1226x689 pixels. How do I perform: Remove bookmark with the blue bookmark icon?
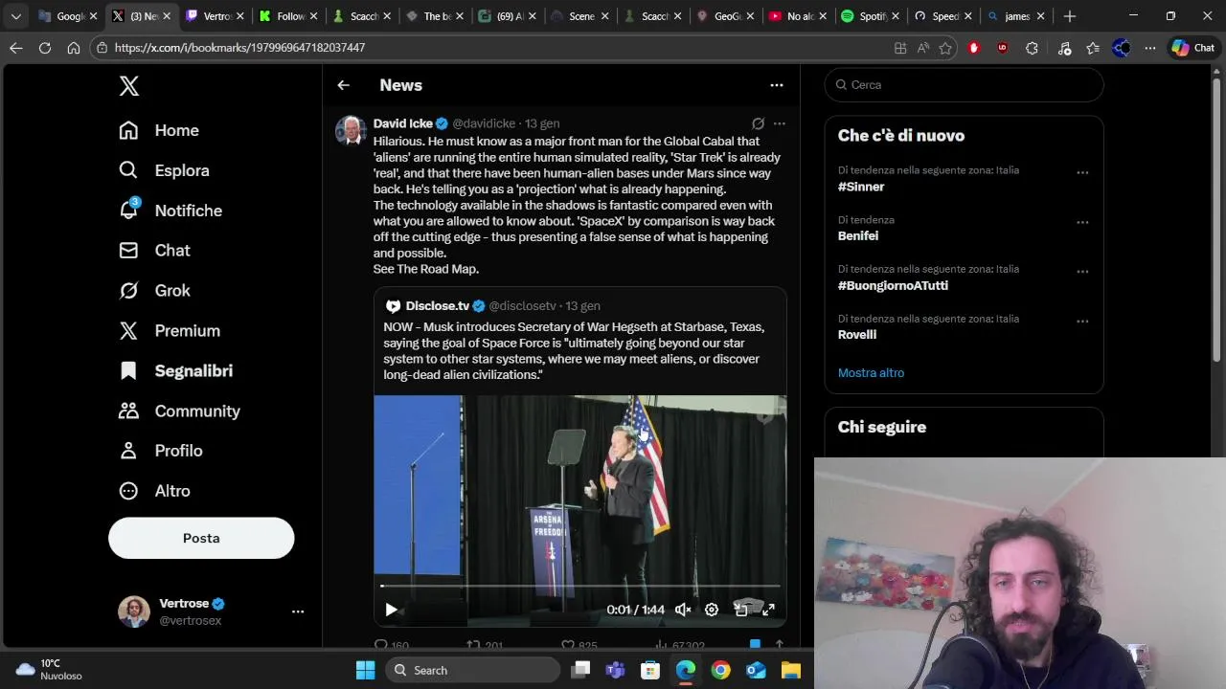click(x=755, y=646)
